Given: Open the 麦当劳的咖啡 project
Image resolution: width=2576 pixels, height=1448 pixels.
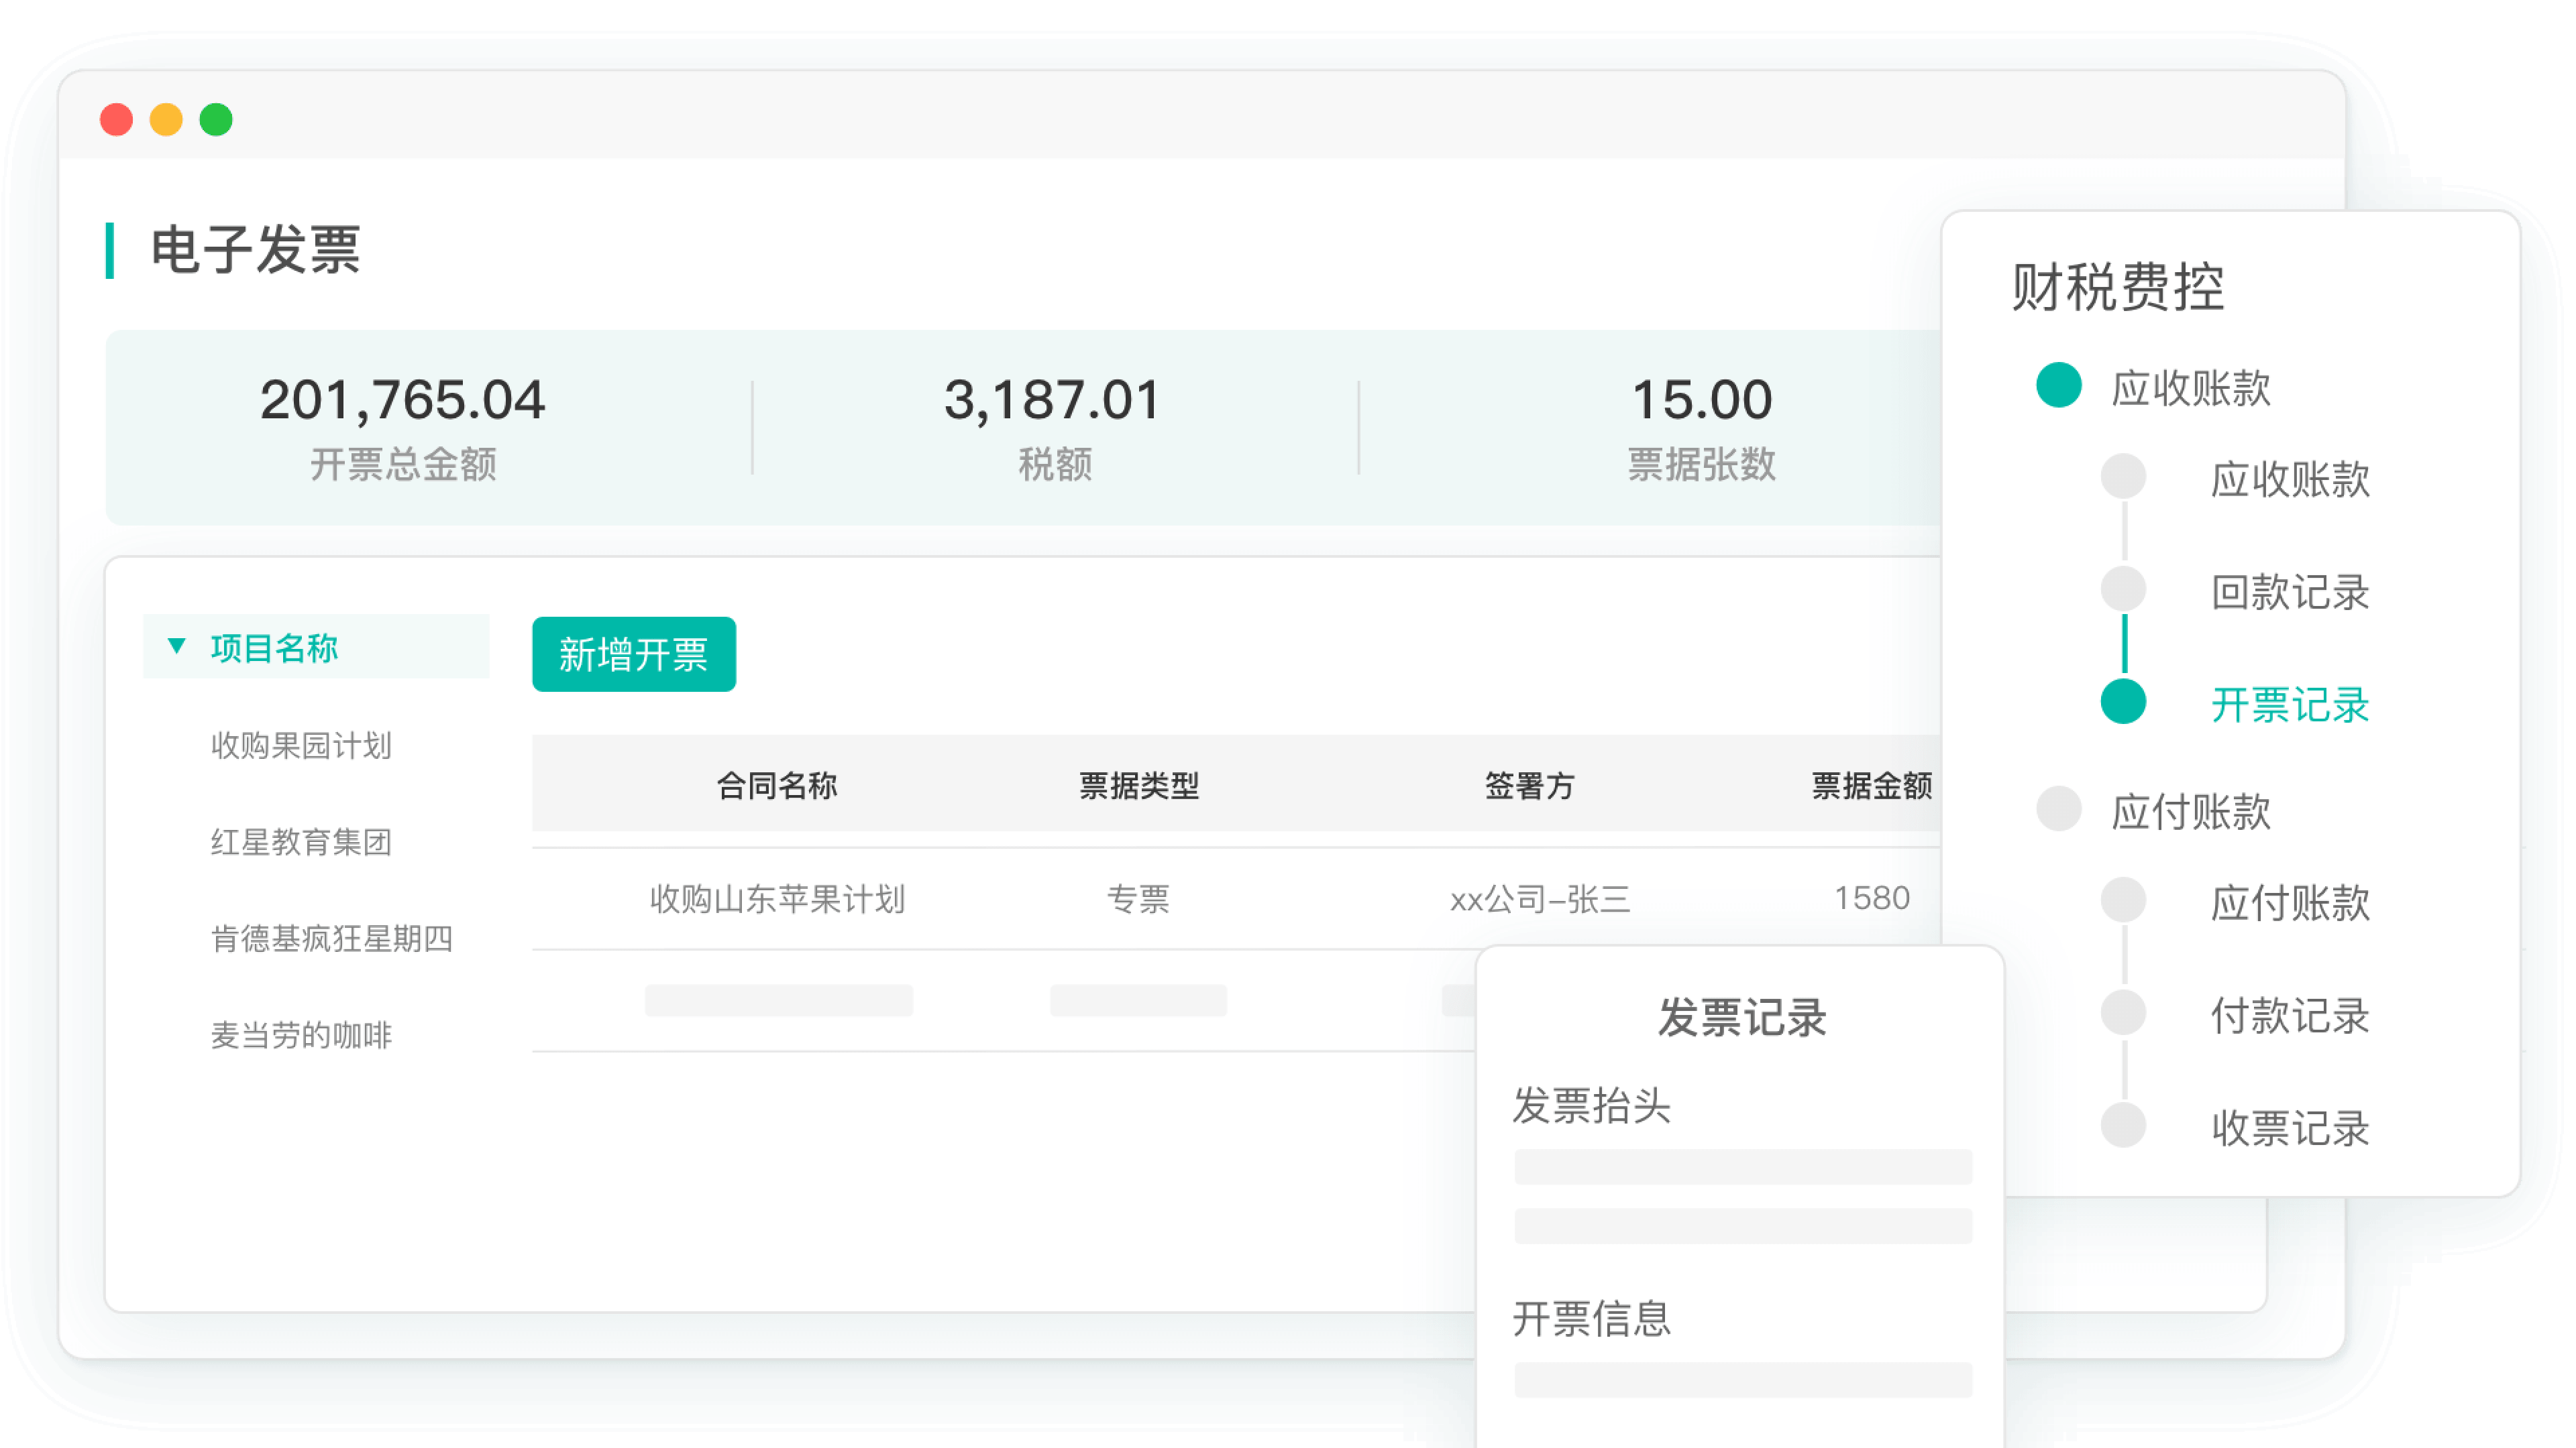Looking at the screenshot, I should 301,1034.
